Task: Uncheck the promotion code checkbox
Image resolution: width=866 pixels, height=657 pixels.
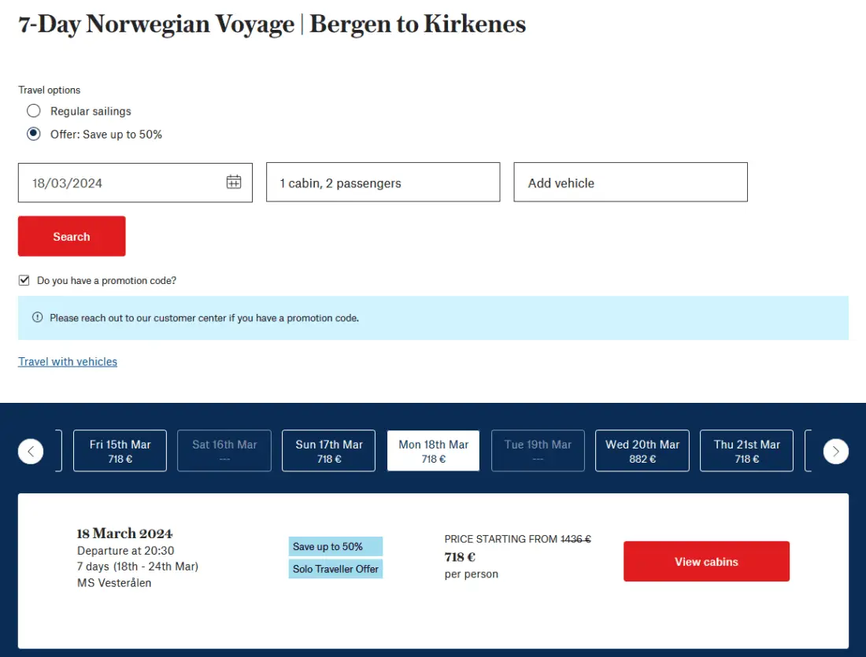Action: [x=24, y=280]
